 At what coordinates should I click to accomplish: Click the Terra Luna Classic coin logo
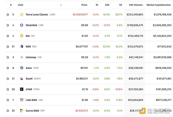point(21,14)
